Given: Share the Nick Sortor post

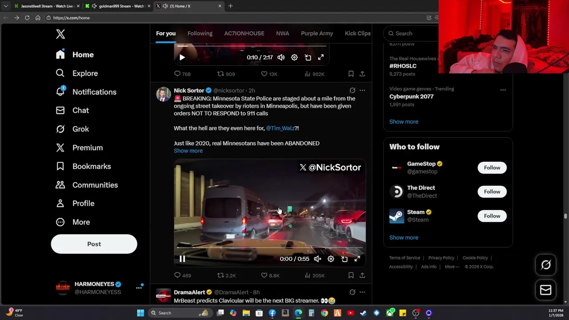Looking at the screenshot, I should point(362,276).
